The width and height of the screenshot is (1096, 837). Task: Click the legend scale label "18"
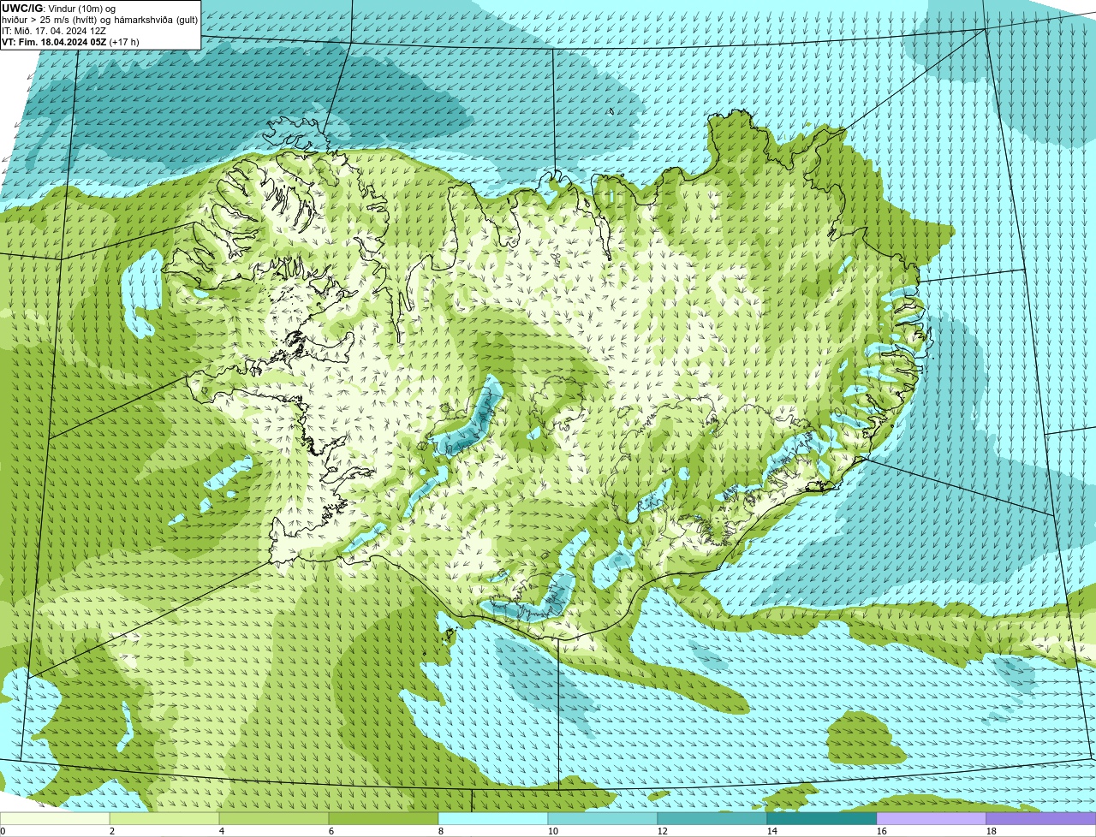pyautogui.click(x=992, y=831)
